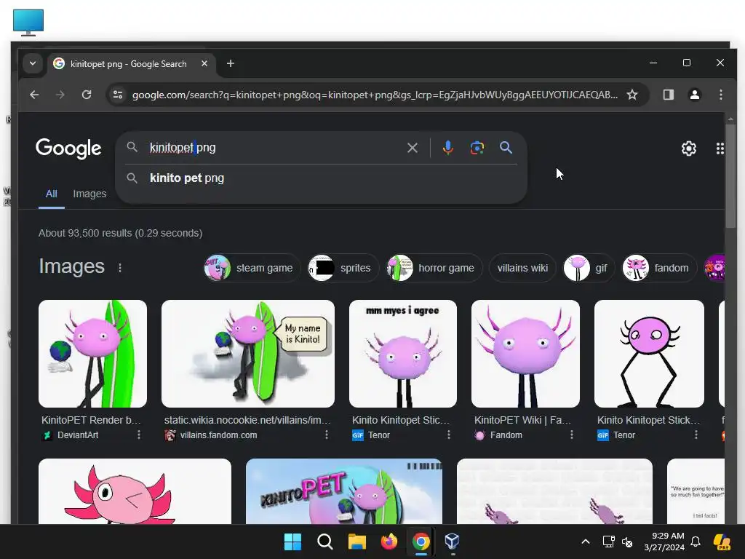Open options for second Tenor result

coord(696,435)
